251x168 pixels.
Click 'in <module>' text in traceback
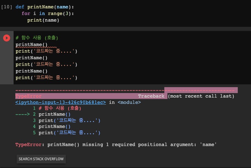(125, 102)
